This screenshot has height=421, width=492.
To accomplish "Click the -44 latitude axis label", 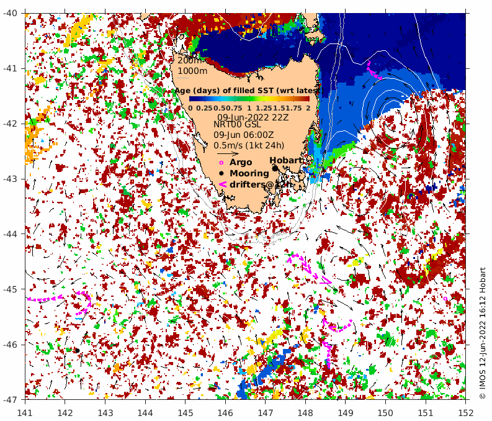I will (x=11, y=234).
